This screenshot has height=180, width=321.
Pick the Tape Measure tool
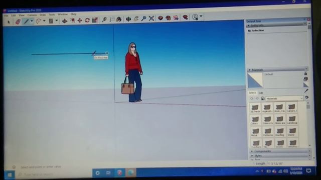point(104,19)
